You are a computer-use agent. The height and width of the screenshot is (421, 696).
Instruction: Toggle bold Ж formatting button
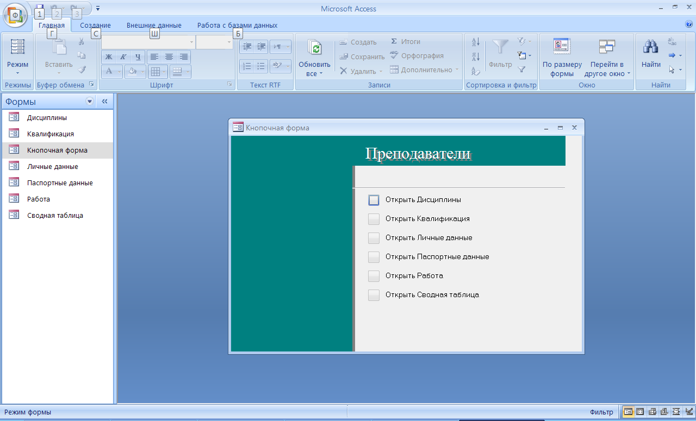coord(109,57)
